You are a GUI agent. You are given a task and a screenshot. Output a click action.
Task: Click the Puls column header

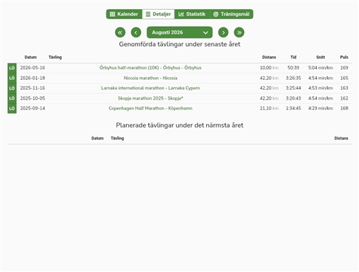pyautogui.click(x=344, y=57)
